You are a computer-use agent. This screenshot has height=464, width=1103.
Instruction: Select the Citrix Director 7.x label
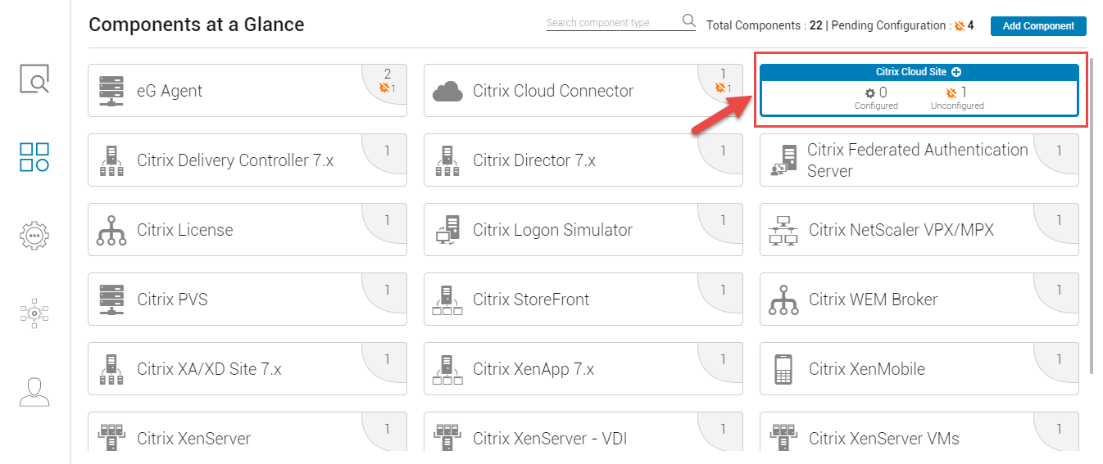pyautogui.click(x=534, y=160)
